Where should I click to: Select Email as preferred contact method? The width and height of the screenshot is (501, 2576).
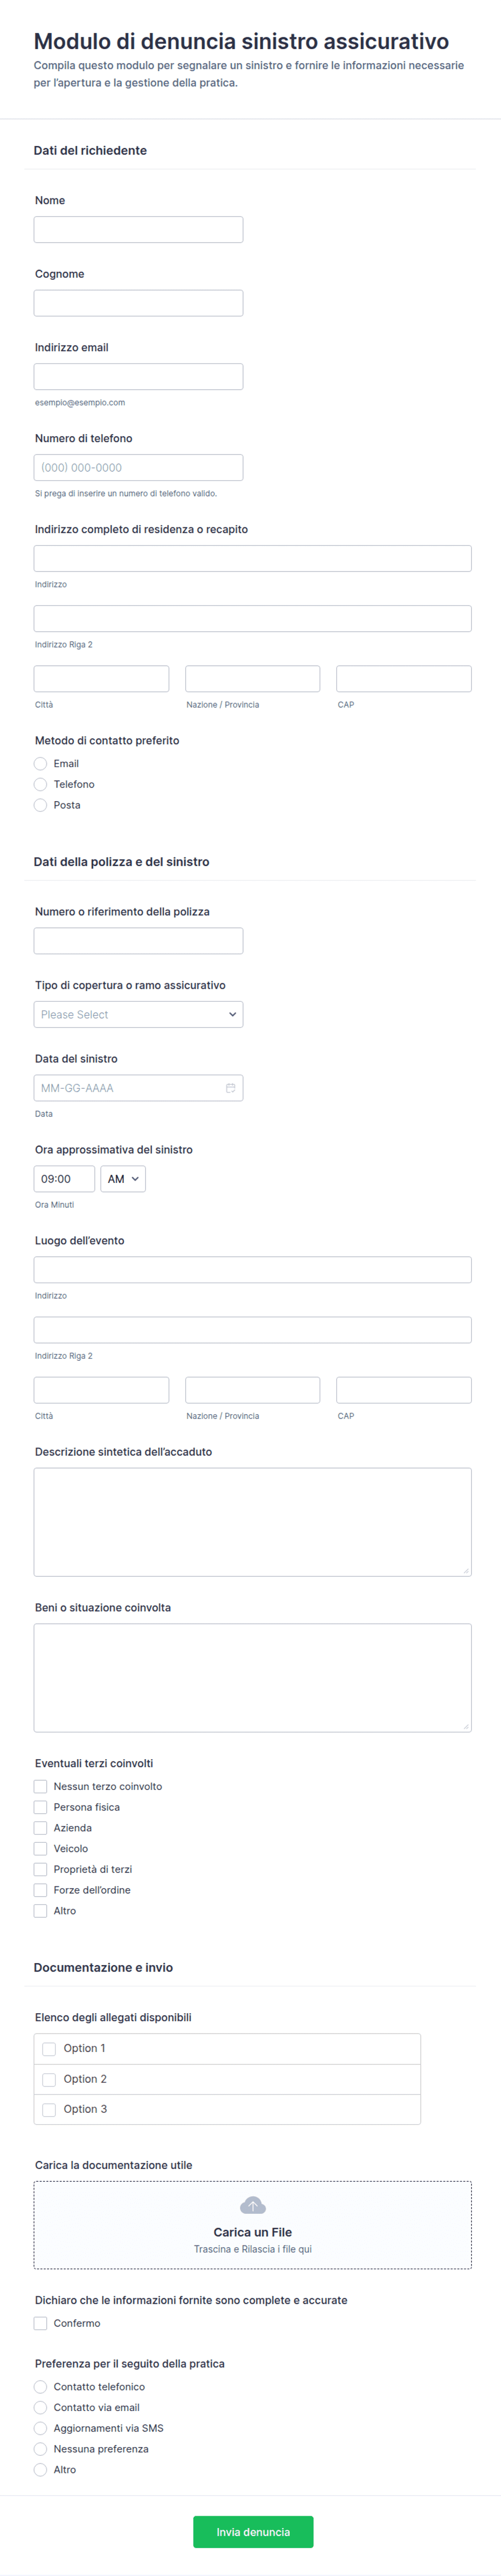tap(41, 764)
